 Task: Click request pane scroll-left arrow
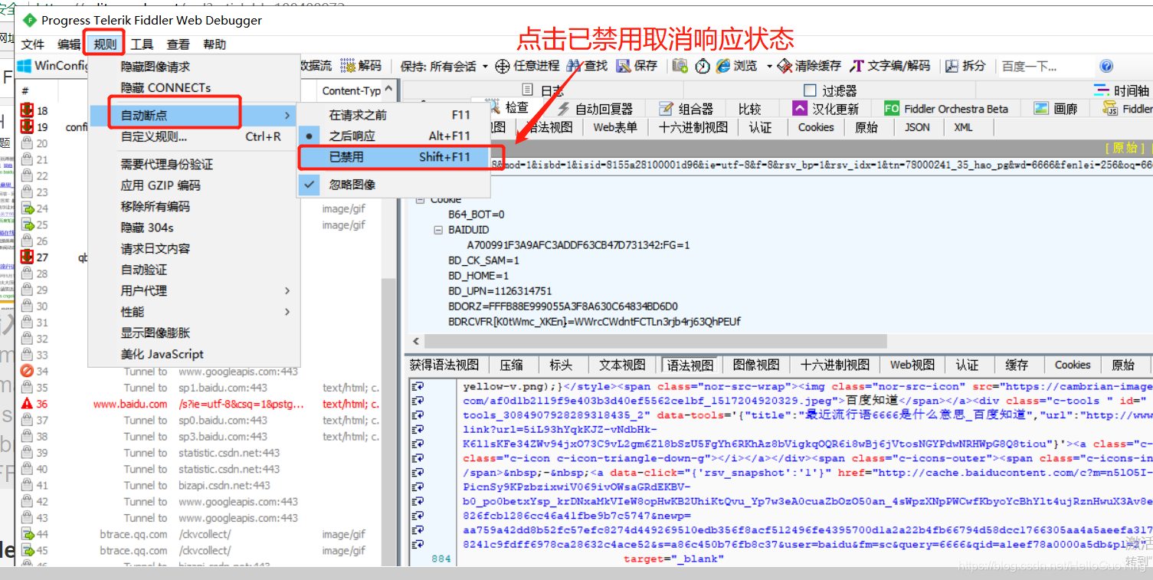coord(416,341)
